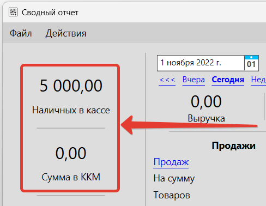Viewport: 266px width, 206px height.
Task: Click the 5 000,00 cash amount value
Action: pos(71,86)
